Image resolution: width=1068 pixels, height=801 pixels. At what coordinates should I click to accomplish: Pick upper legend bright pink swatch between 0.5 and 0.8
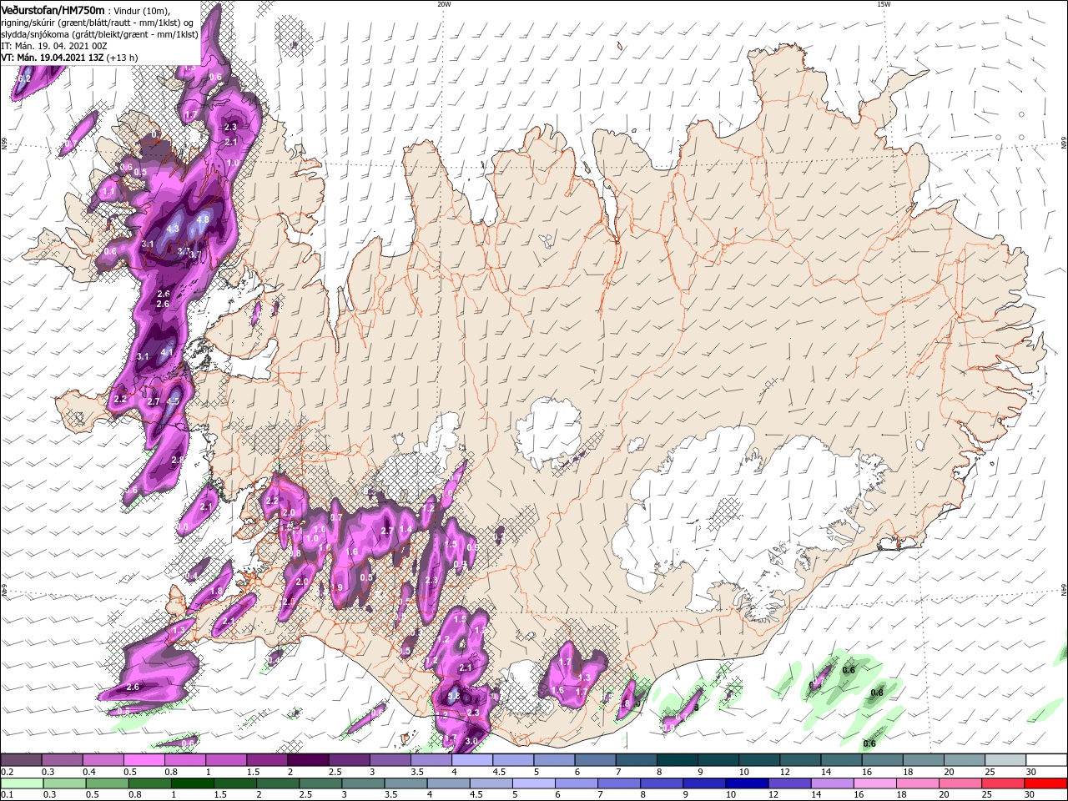click(144, 760)
